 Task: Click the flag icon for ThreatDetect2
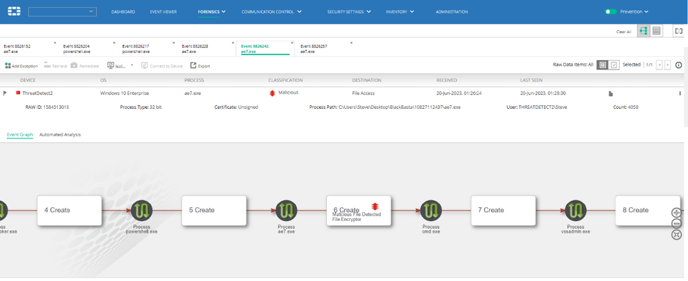(x=6, y=93)
